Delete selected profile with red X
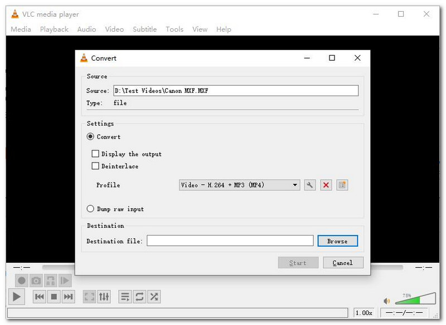This screenshot has width=446, height=325. click(x=326, y=185)
